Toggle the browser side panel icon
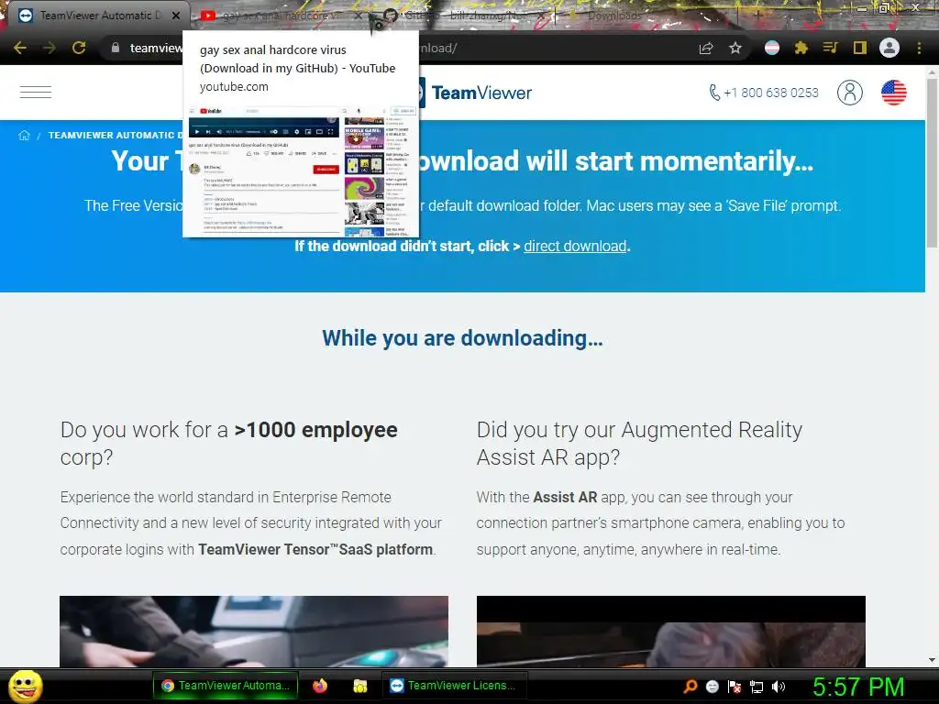The width and height of the screenshot is (939, 704). click(x=860, y=48)
